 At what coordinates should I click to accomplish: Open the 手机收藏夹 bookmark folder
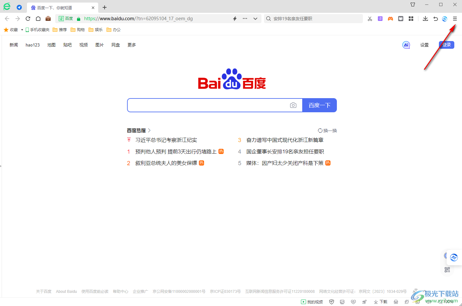(38, 30)
